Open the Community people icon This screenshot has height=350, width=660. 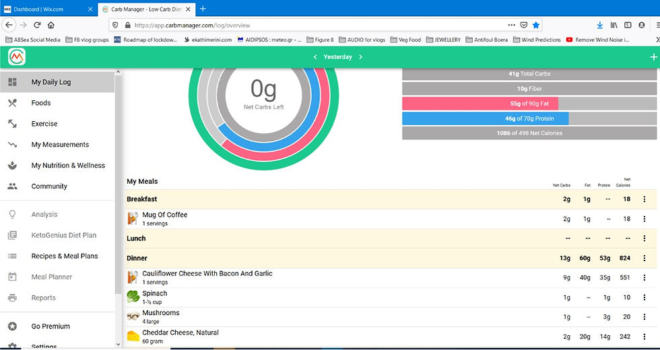coord(13,186)
